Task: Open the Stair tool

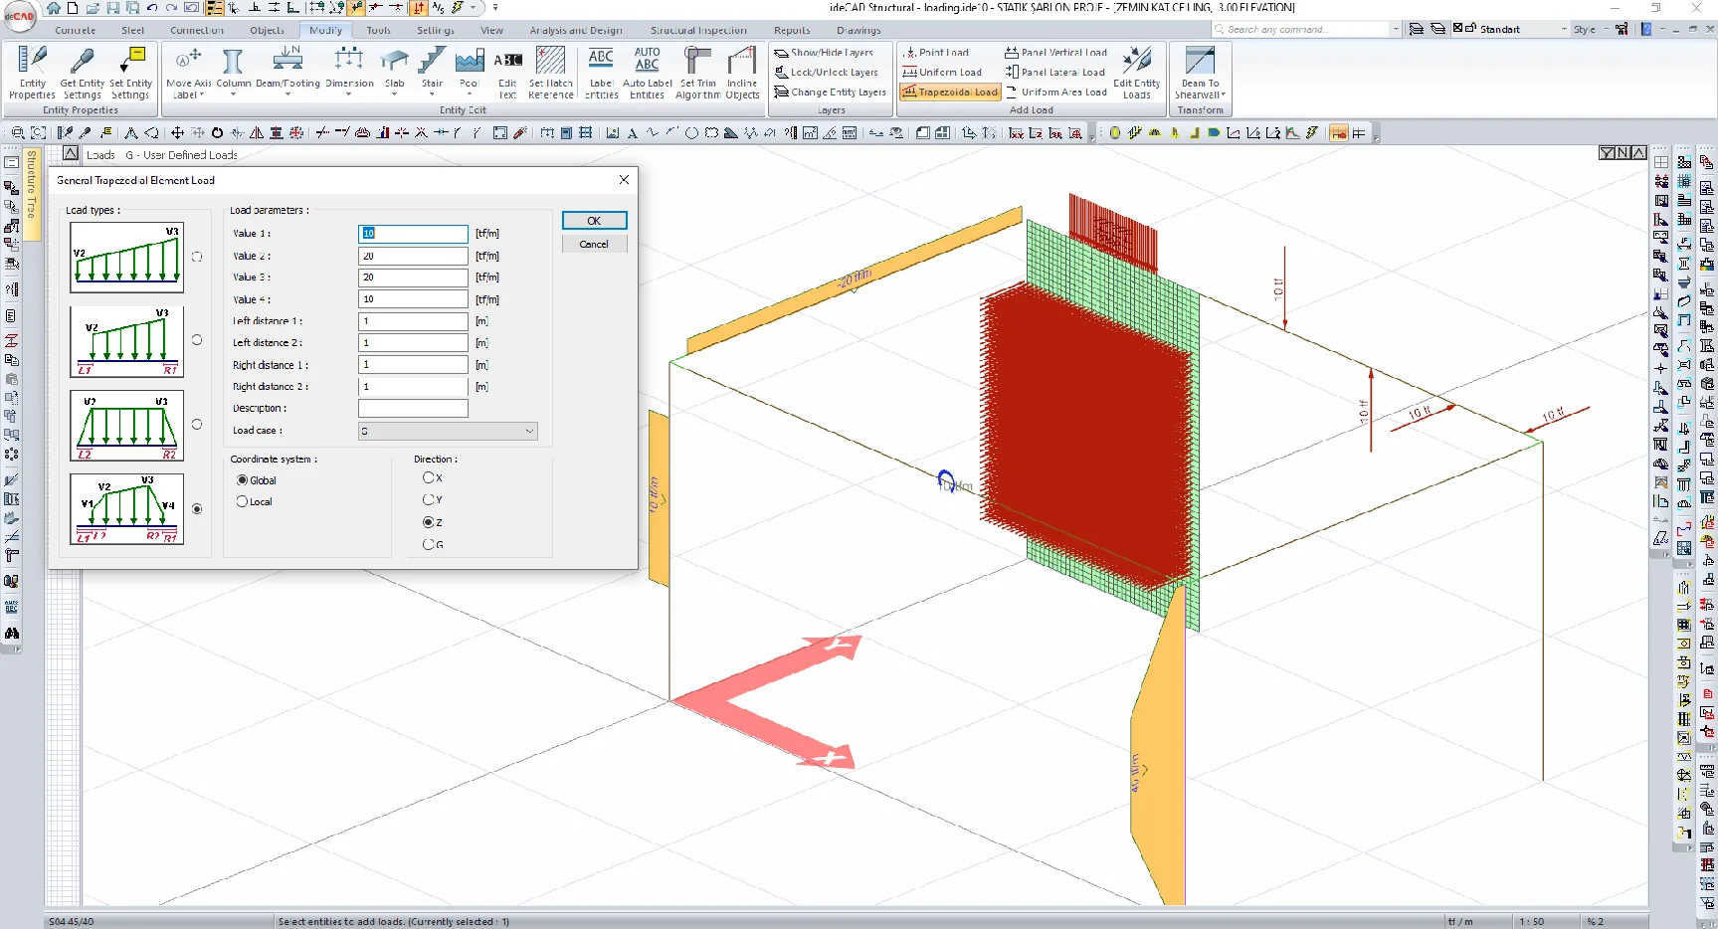Action: click(x=432, y=73)
